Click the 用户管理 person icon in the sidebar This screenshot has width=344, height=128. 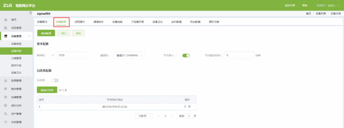point(6,114)
